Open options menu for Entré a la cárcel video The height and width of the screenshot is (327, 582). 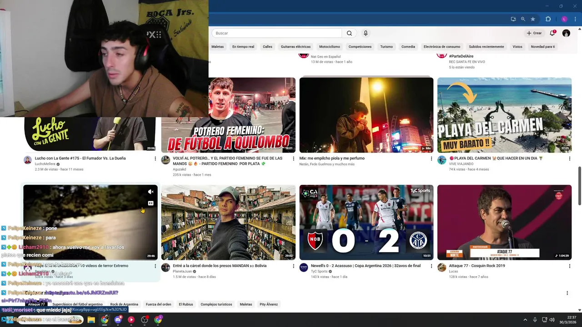point(293,266)
